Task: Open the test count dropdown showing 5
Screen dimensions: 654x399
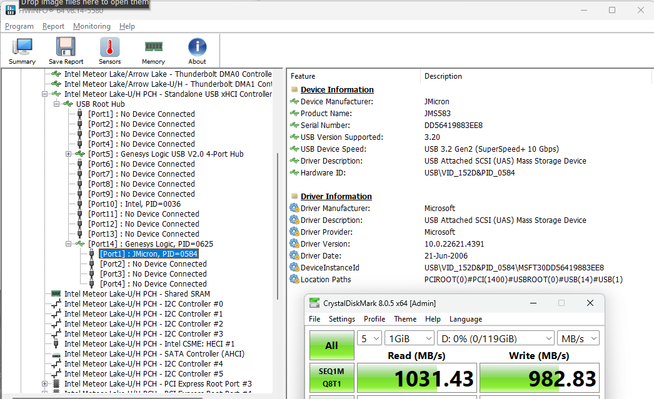Action: point(370,338)
